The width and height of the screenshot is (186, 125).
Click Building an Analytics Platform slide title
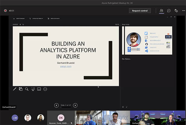68,50
